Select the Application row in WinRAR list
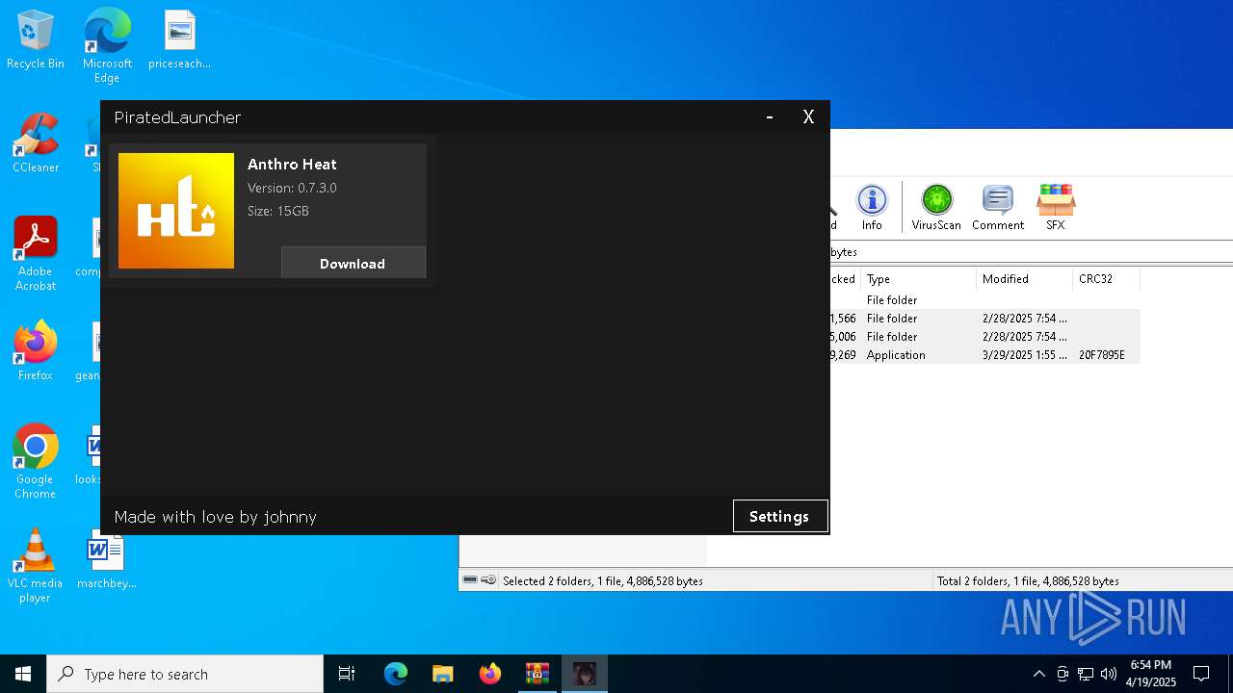 983,355
